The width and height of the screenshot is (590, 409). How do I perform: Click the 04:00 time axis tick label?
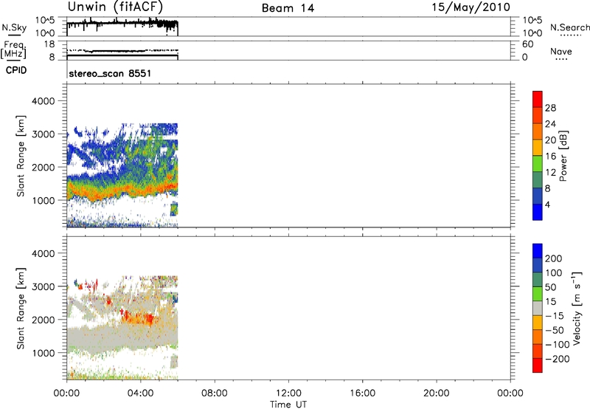point(140,393)
